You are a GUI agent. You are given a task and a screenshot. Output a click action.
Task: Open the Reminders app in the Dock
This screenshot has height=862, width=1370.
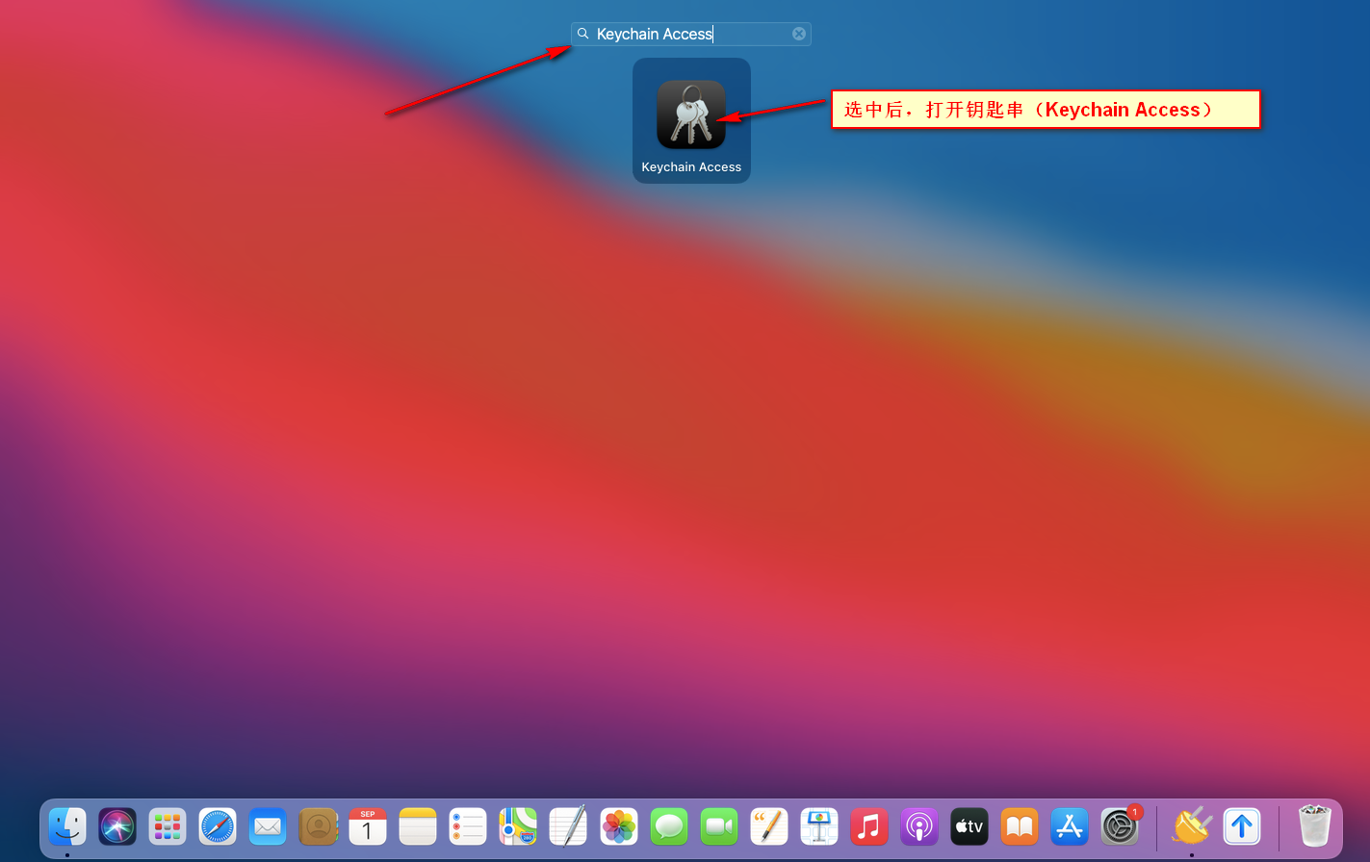[x=468, y=826]
